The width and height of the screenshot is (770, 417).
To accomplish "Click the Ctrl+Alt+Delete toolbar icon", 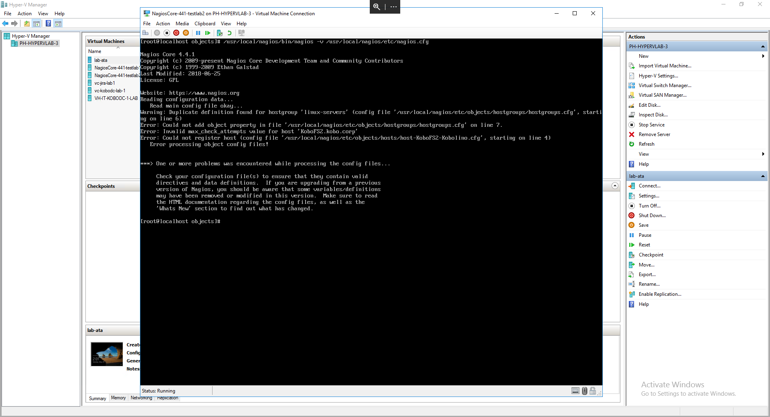I will click(x=146, y=33).
